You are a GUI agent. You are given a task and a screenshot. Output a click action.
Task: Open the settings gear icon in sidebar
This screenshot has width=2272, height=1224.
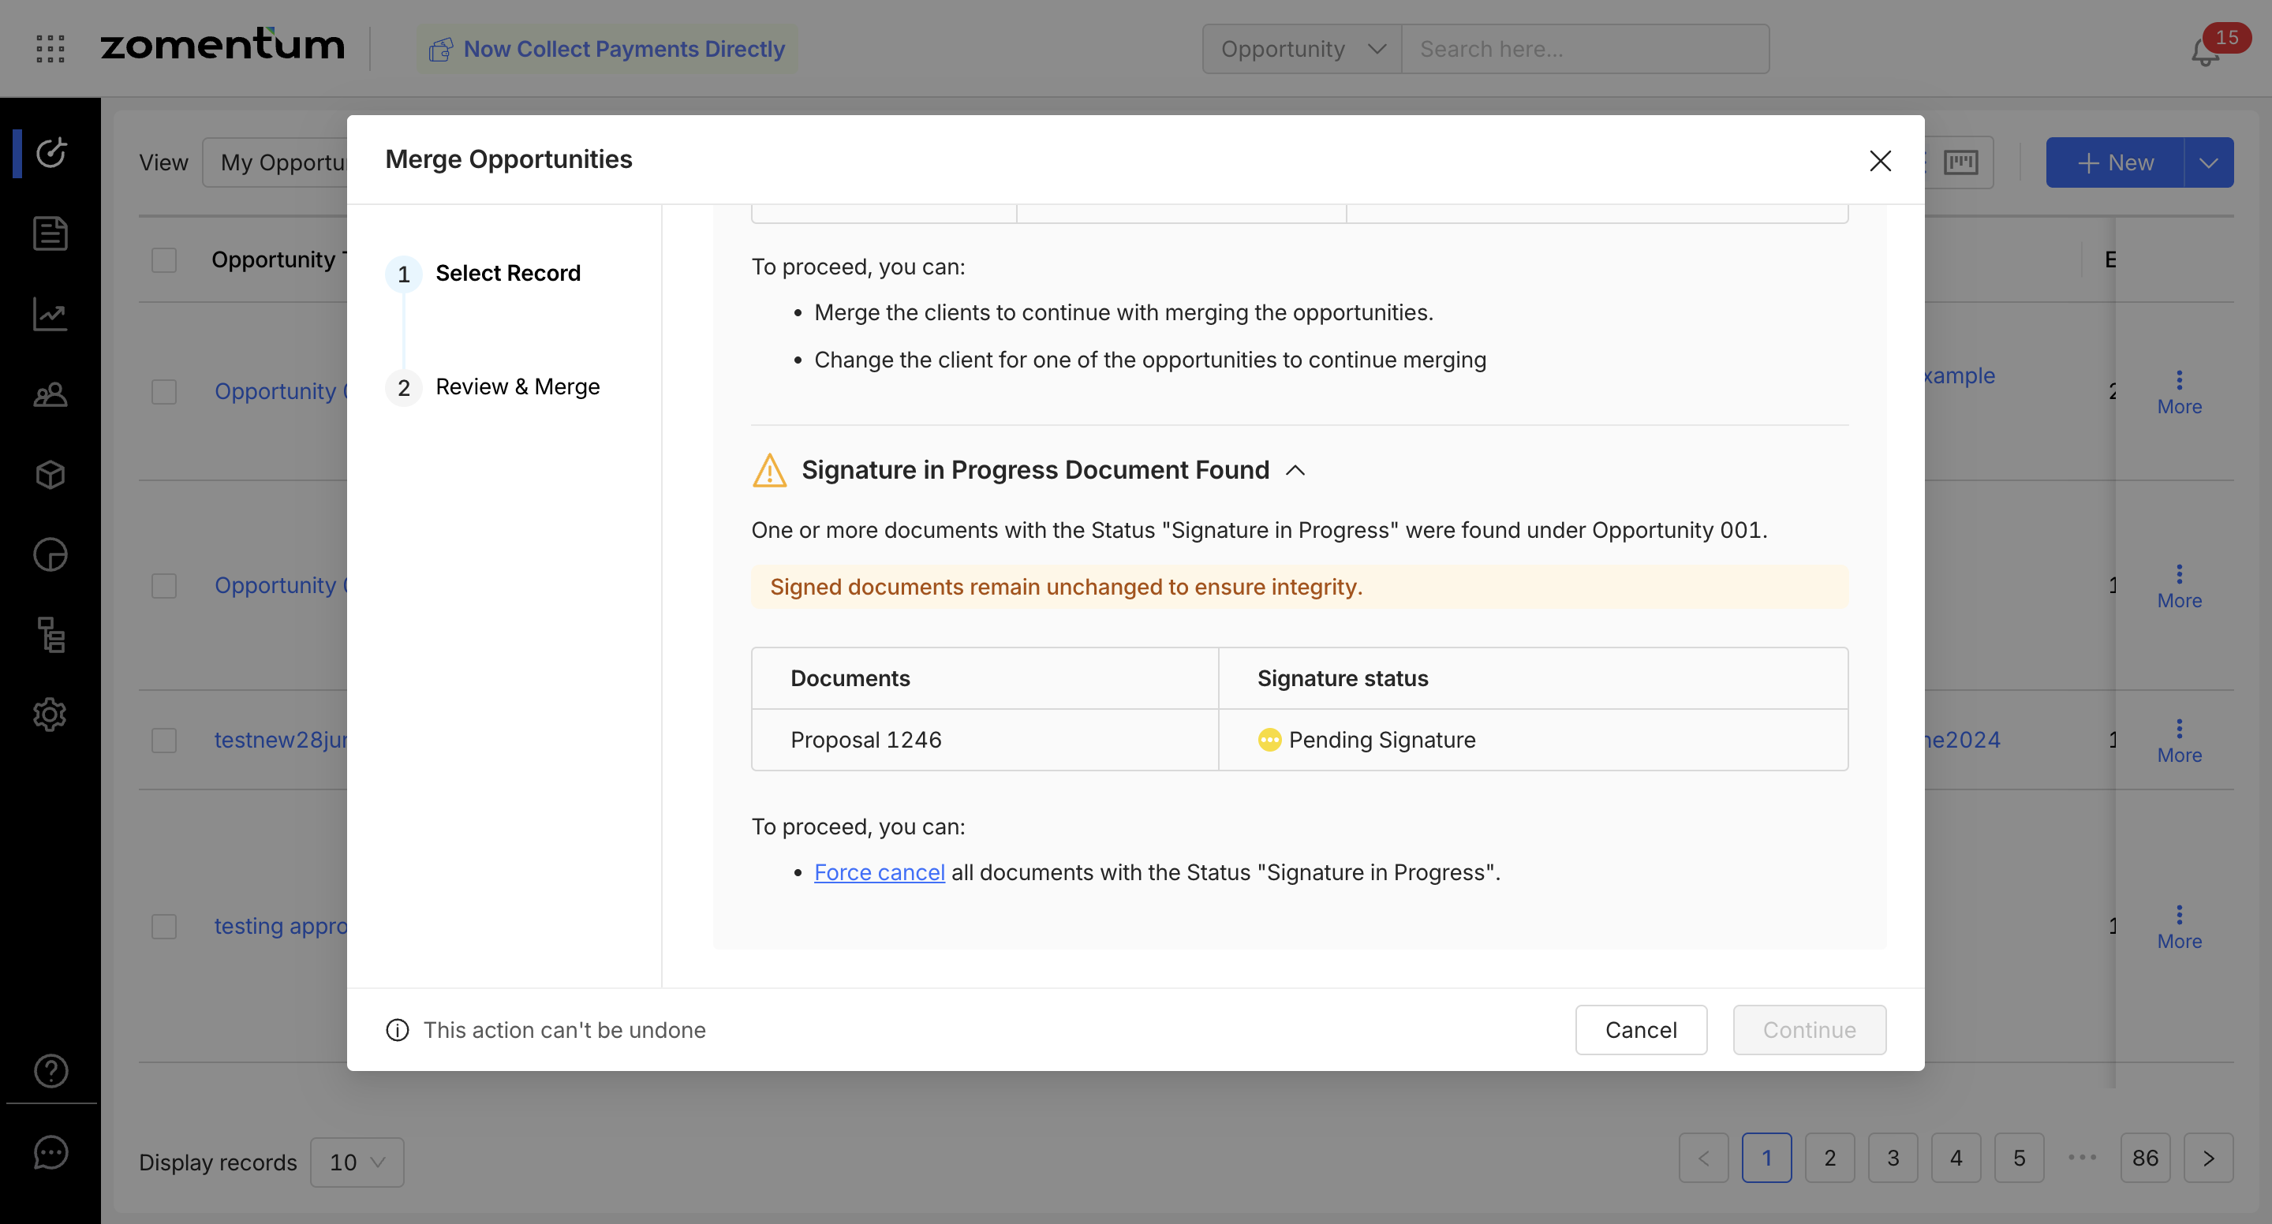click(x=50, y=715)
